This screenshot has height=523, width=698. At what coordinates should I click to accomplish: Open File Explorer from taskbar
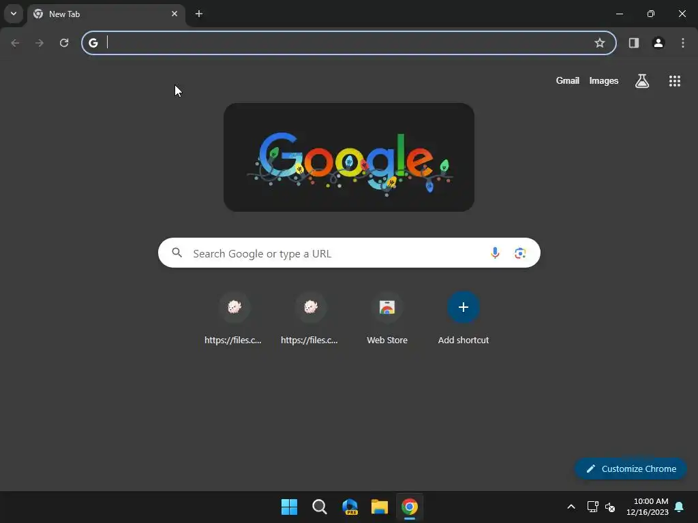(x=380, y=507)
